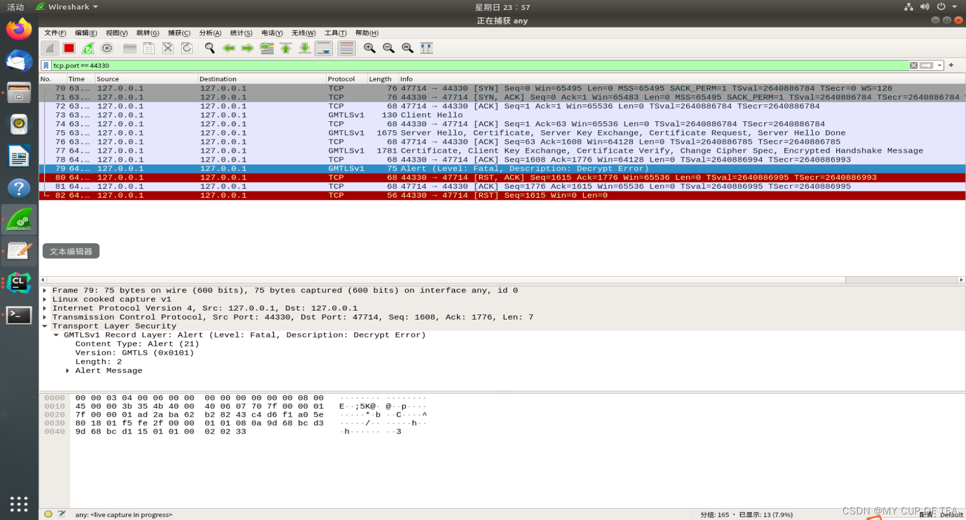Viewport: 966px width, 520px height.
Task: Open the 文件(F) menu
Action: click(x=55, y=33)
